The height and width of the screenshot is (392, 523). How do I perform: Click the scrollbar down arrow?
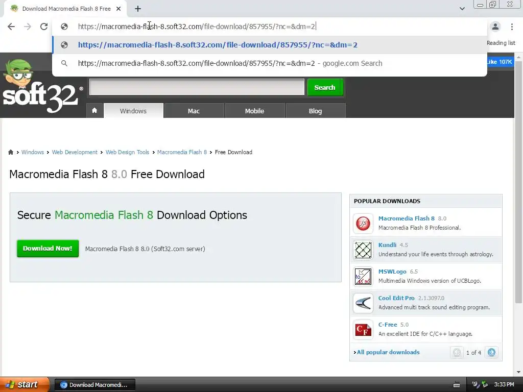coord(518,372)
